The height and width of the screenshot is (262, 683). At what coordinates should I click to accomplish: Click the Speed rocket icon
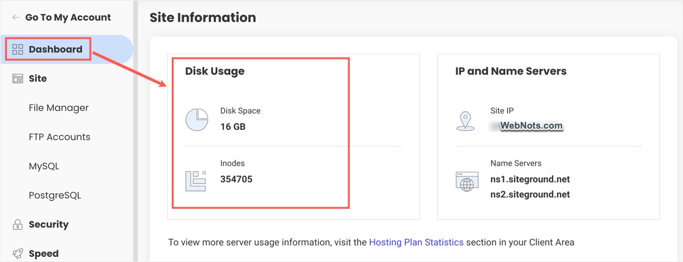17,254
